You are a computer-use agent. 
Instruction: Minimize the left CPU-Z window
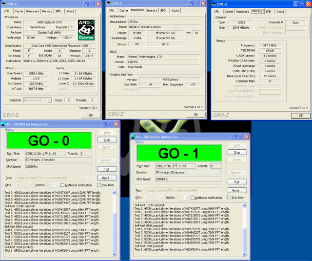click(x=86, y=4)
